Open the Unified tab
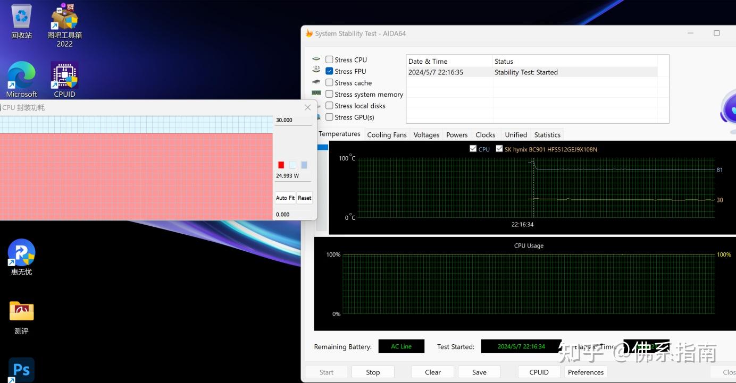This screenshot has height=383, width=736. (x=516, y=135)
